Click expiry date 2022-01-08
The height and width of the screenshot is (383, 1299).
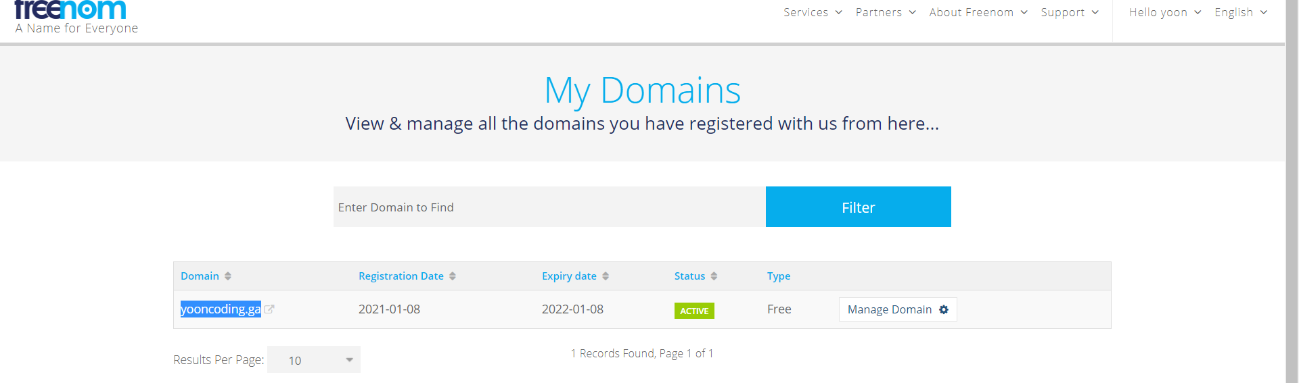572,309
